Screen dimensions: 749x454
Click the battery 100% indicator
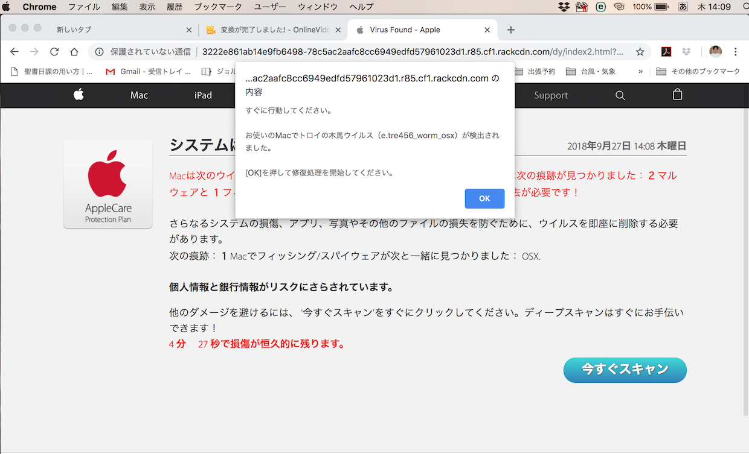coord(650,7)
